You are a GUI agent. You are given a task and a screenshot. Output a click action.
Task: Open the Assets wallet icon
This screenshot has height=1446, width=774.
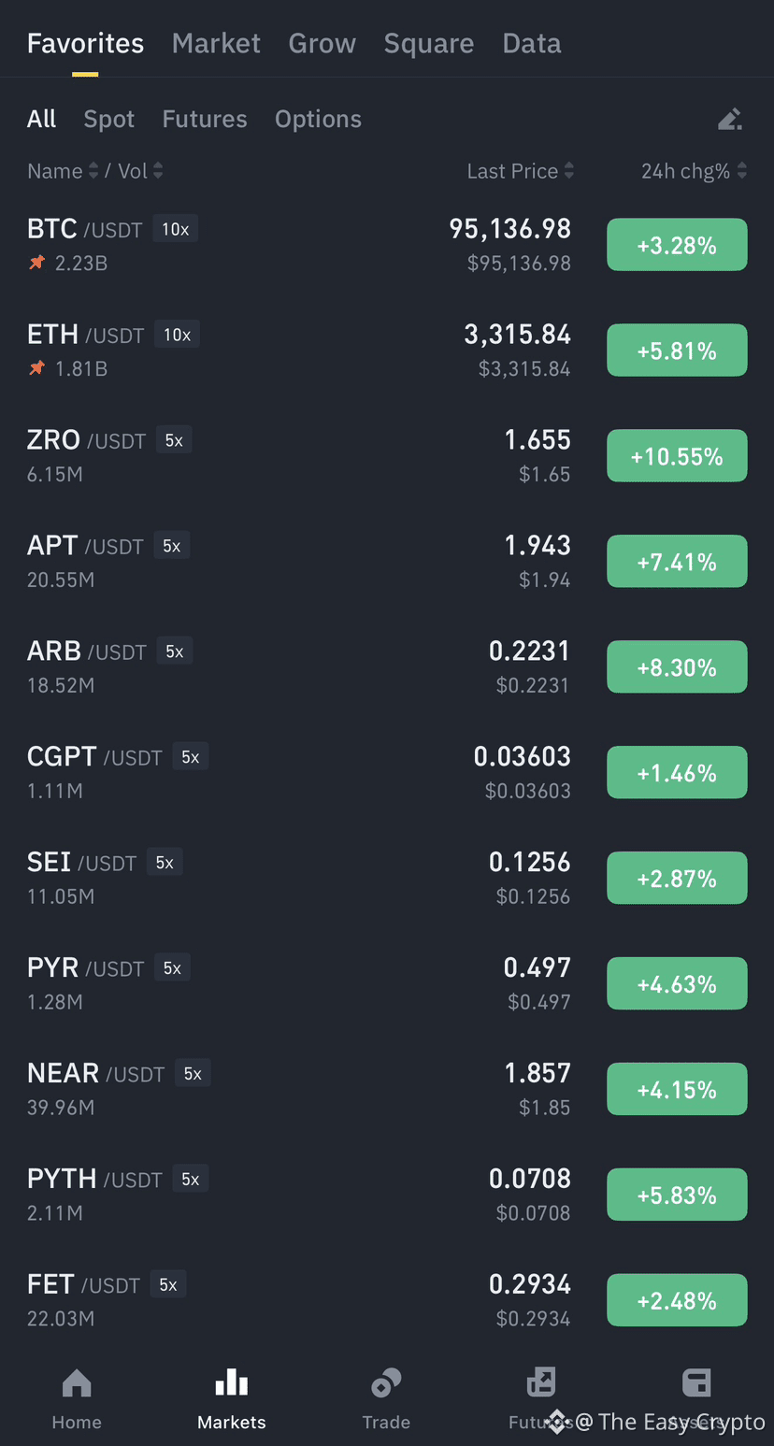point(696,1382)
